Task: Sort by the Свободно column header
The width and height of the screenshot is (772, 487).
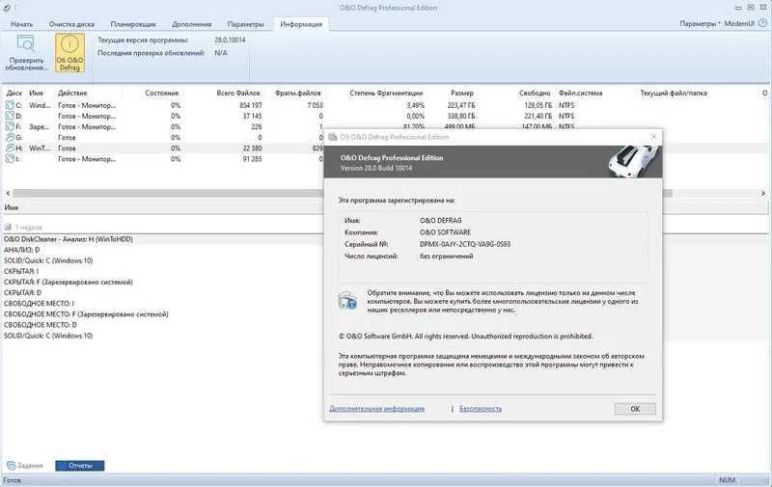Action: tap(535, 93)
